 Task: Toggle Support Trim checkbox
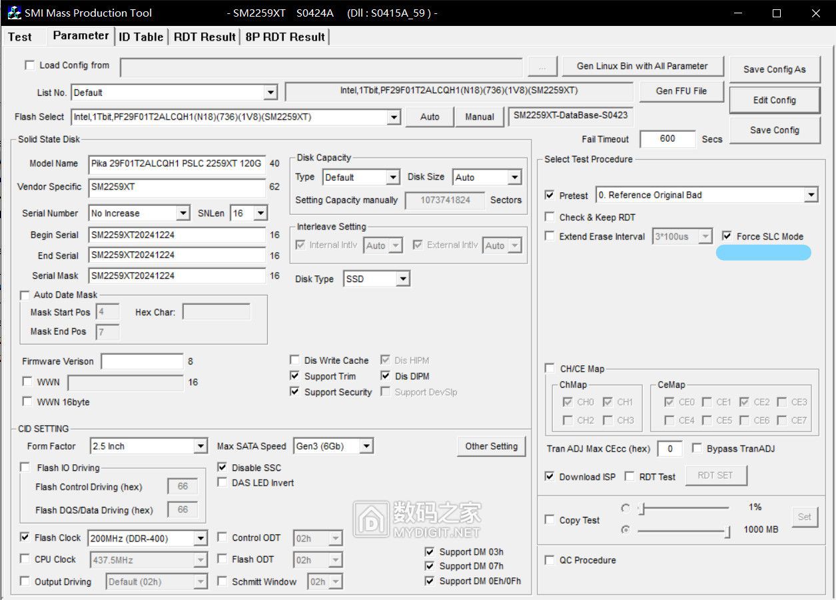(294, 376)
